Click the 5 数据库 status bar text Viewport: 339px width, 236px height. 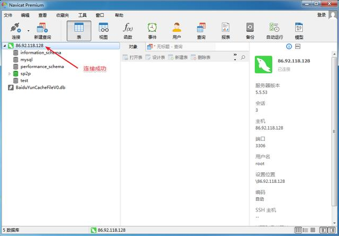coord(11,230)
